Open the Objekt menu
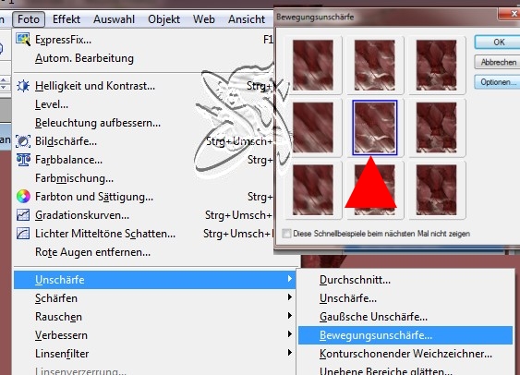 [x=163, y=19]
